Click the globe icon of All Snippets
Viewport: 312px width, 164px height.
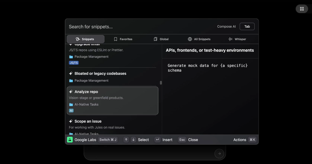pos(190,39)
